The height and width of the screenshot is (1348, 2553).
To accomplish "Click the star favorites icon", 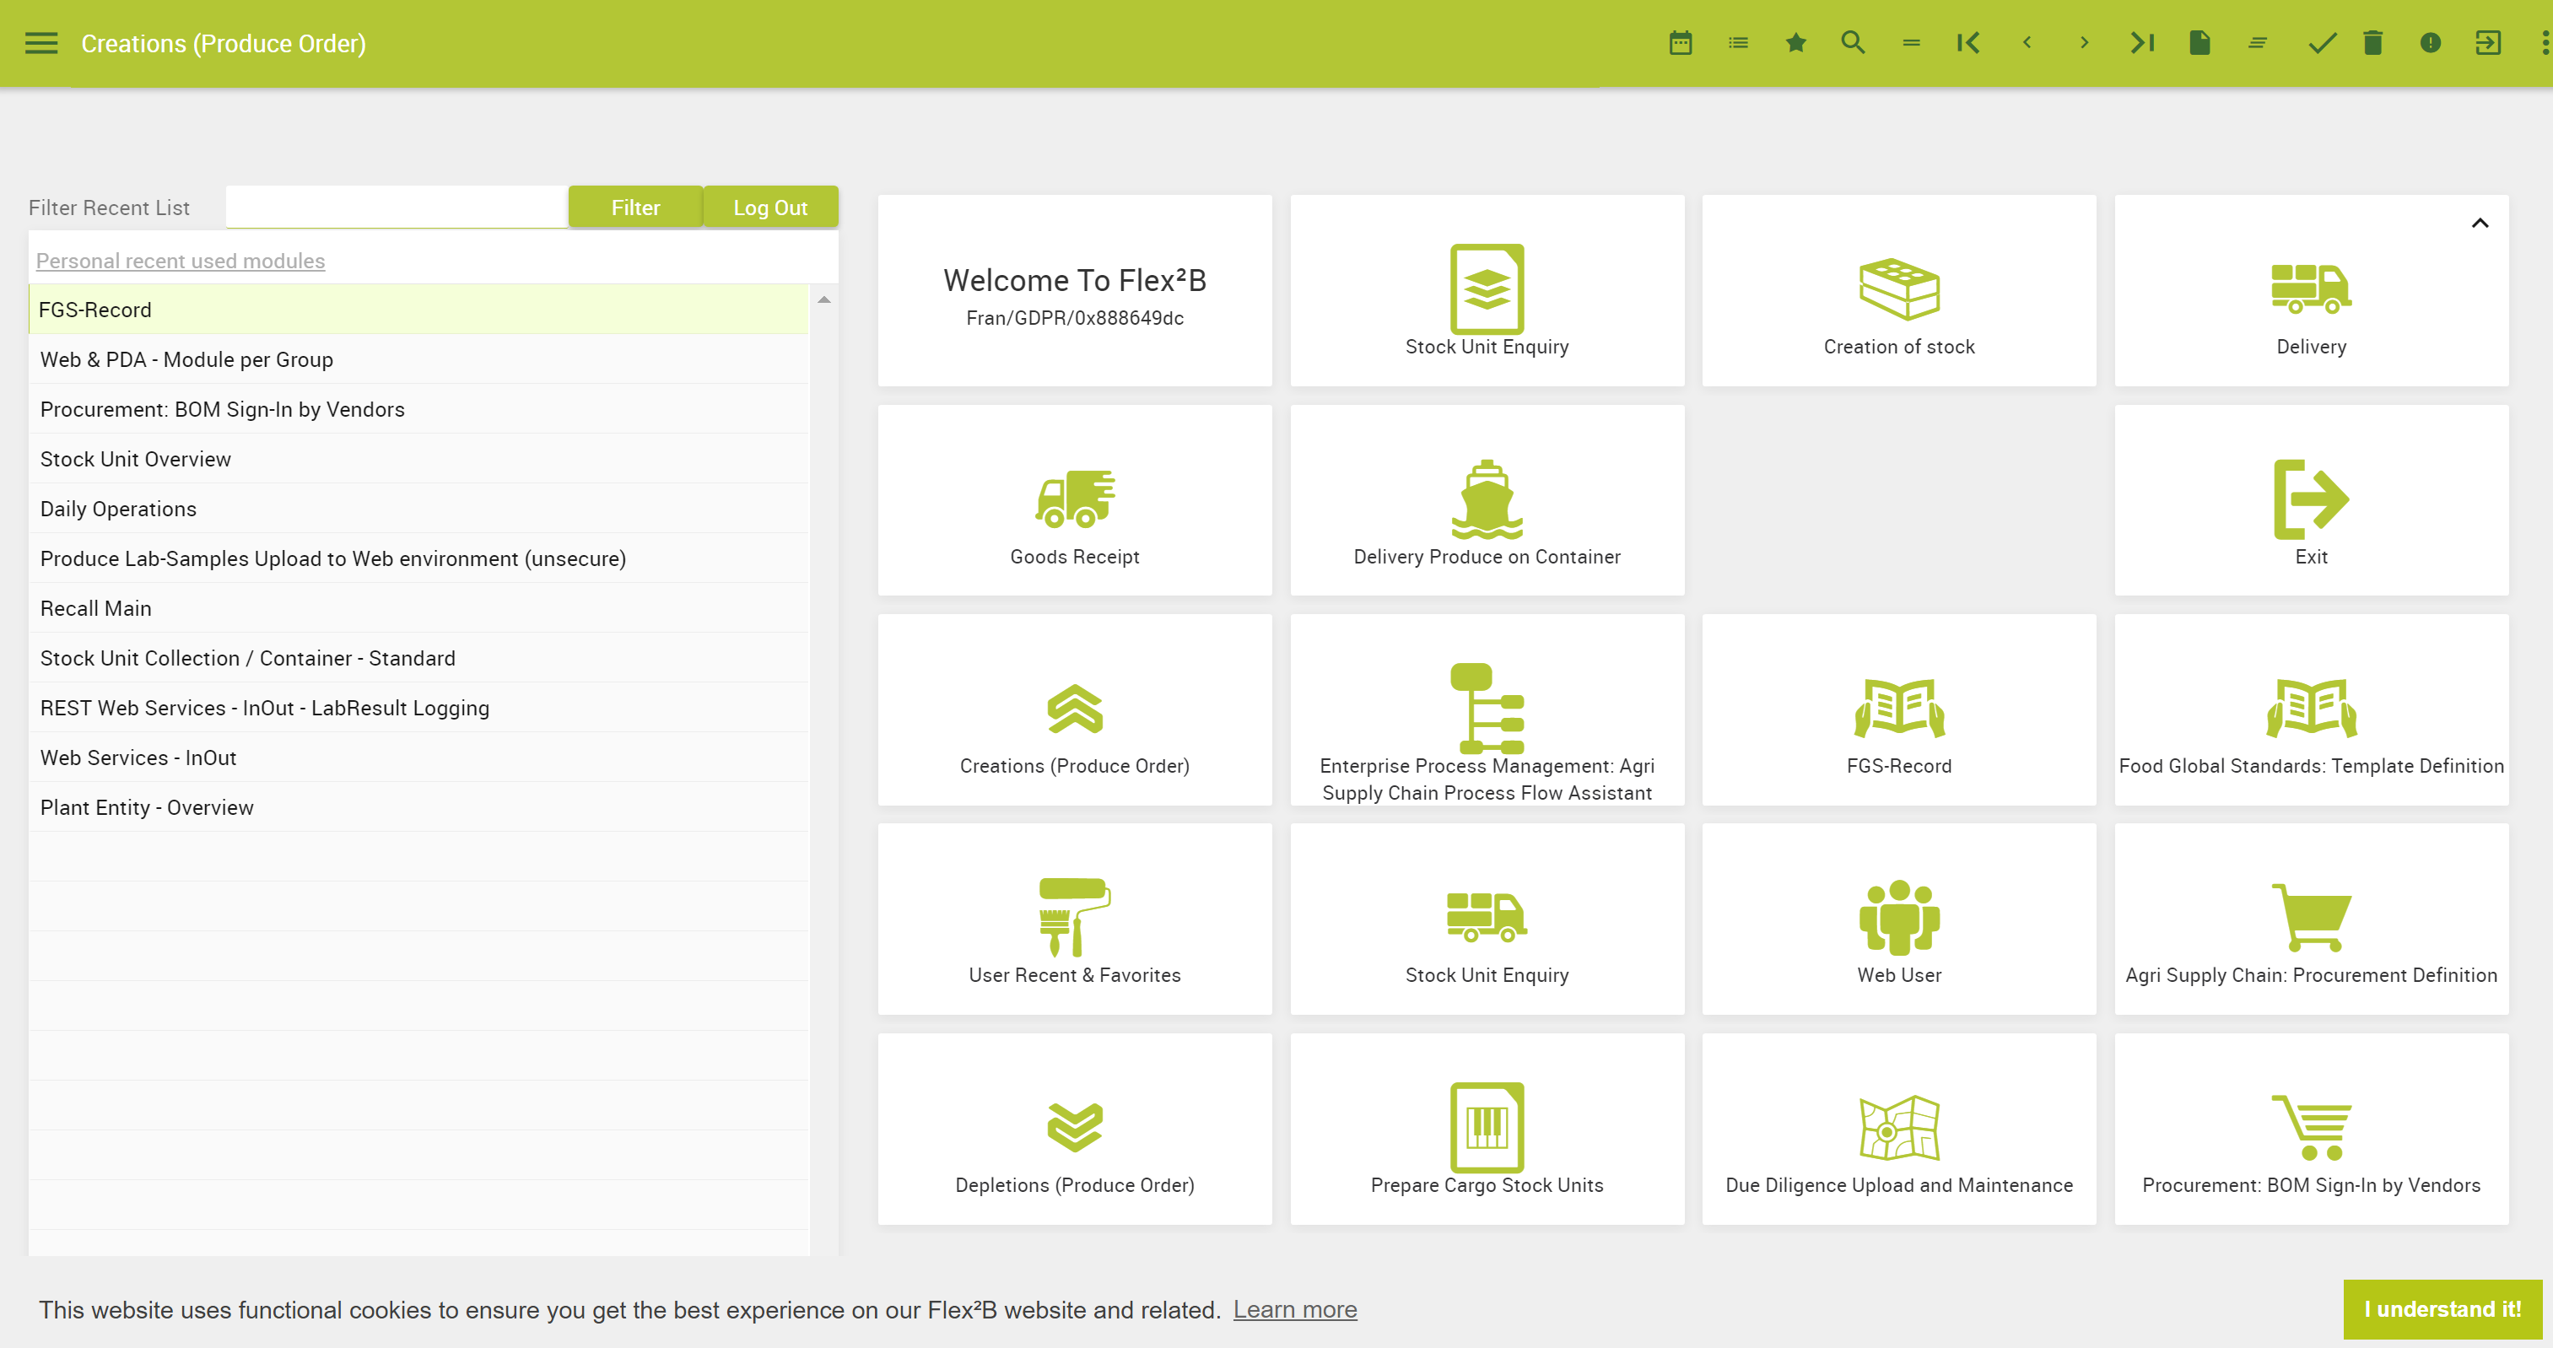I will point(1796,44).
